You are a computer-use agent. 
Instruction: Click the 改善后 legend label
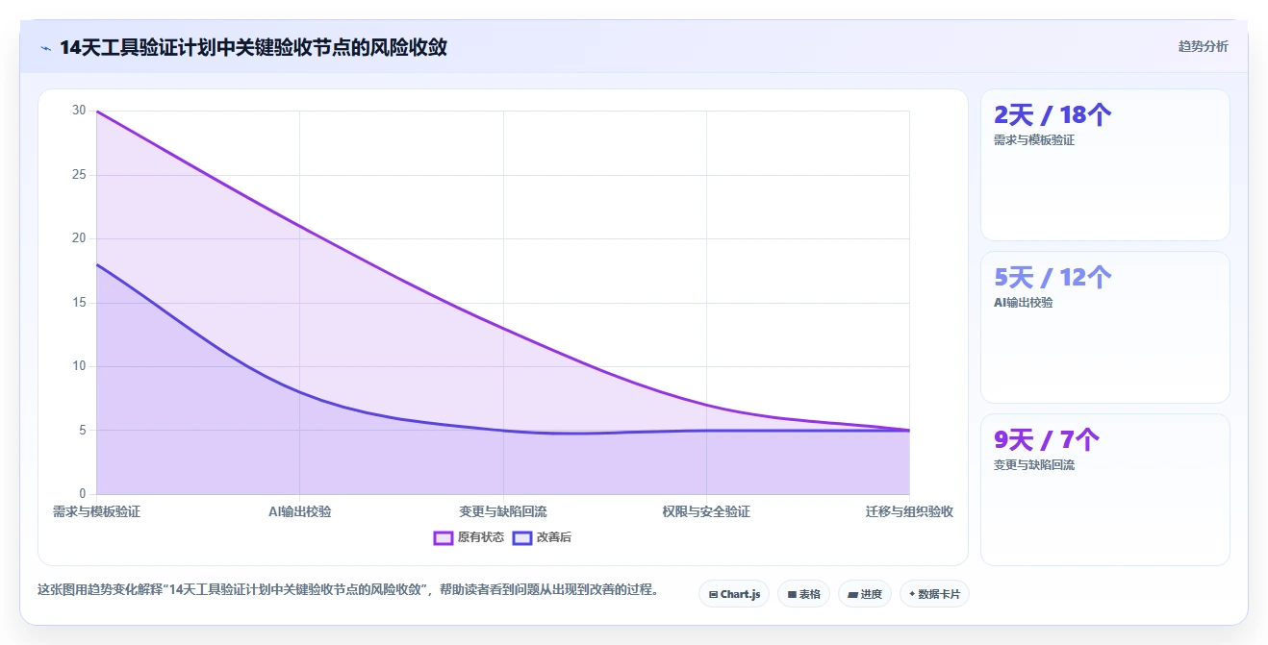coord(553,537)
